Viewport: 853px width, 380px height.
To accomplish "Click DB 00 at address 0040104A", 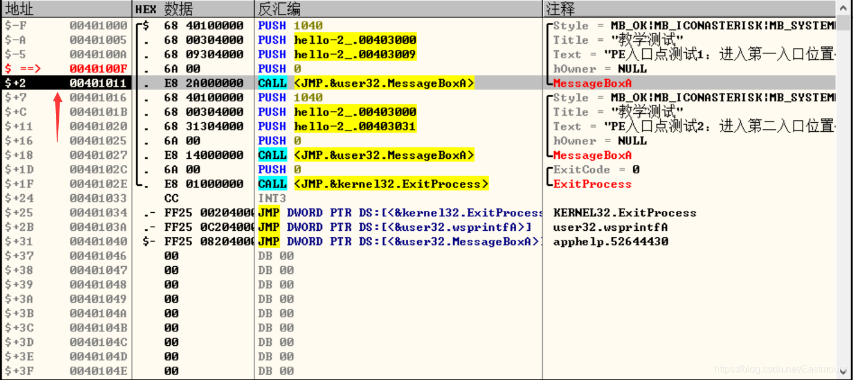I will (x=276, y=313).
